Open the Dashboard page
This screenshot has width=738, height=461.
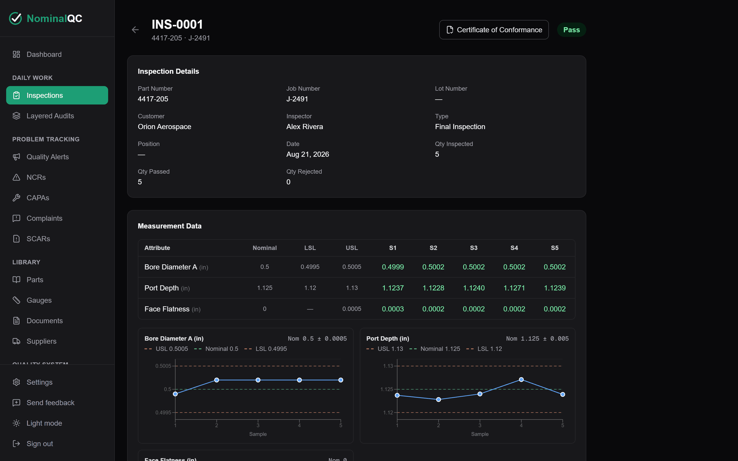(57, 54)
